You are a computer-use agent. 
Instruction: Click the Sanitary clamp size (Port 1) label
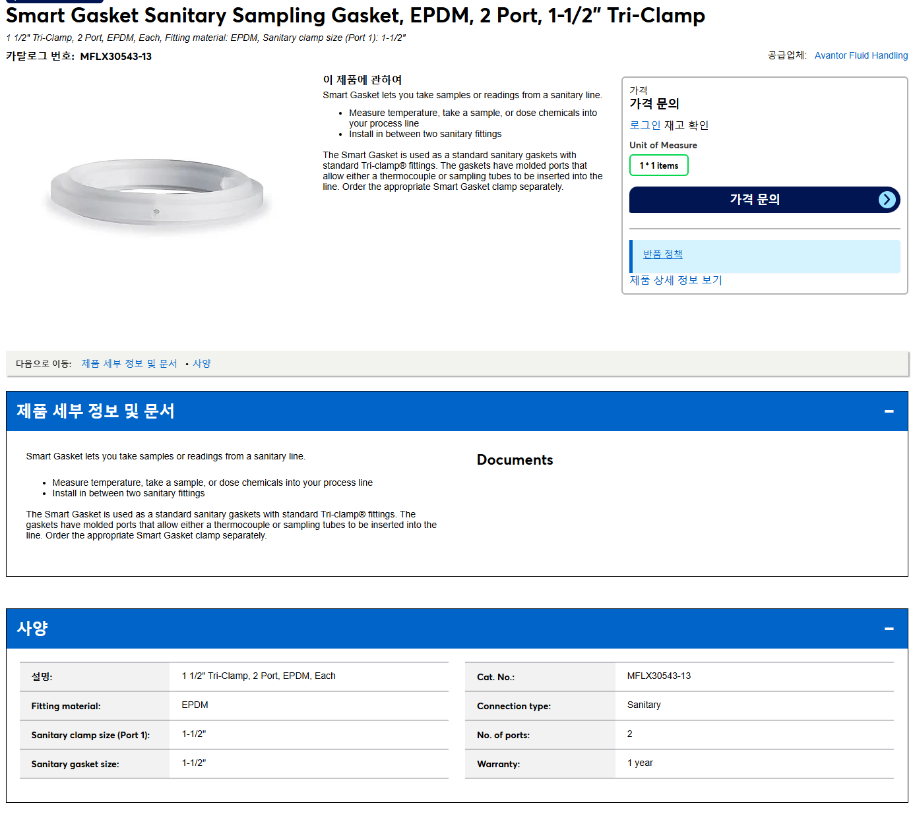point(90,735)
